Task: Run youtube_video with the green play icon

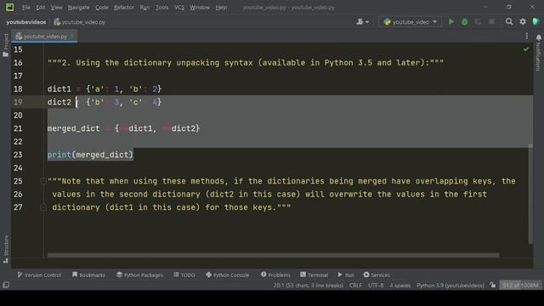Action: pyautogui.click(x=451, y=22)
